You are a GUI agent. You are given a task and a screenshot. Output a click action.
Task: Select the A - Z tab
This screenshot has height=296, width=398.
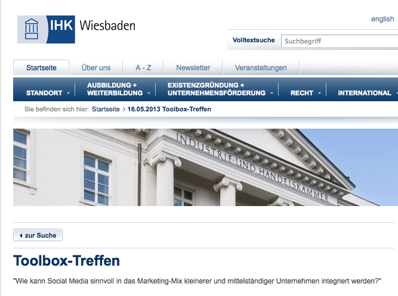click(x=143, y=68)
